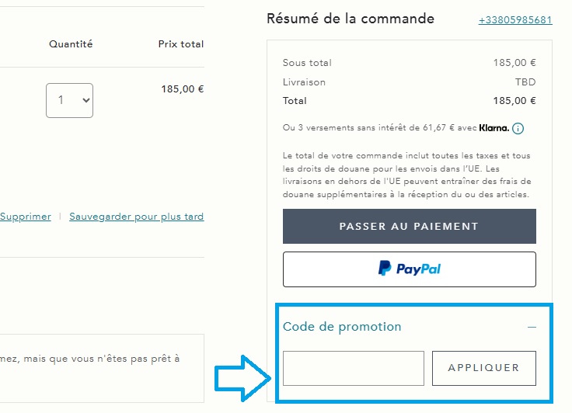Click the customs and taxes notice paragraph
This screenshot has width=572, height=413.
(x=409, y=175)
